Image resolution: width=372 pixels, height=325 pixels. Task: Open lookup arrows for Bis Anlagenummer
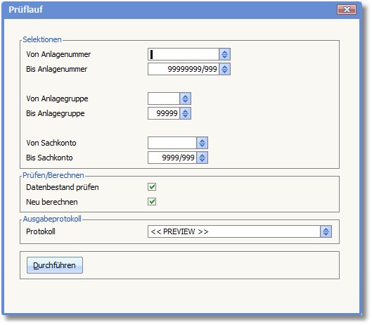click(x=224, y=69)
